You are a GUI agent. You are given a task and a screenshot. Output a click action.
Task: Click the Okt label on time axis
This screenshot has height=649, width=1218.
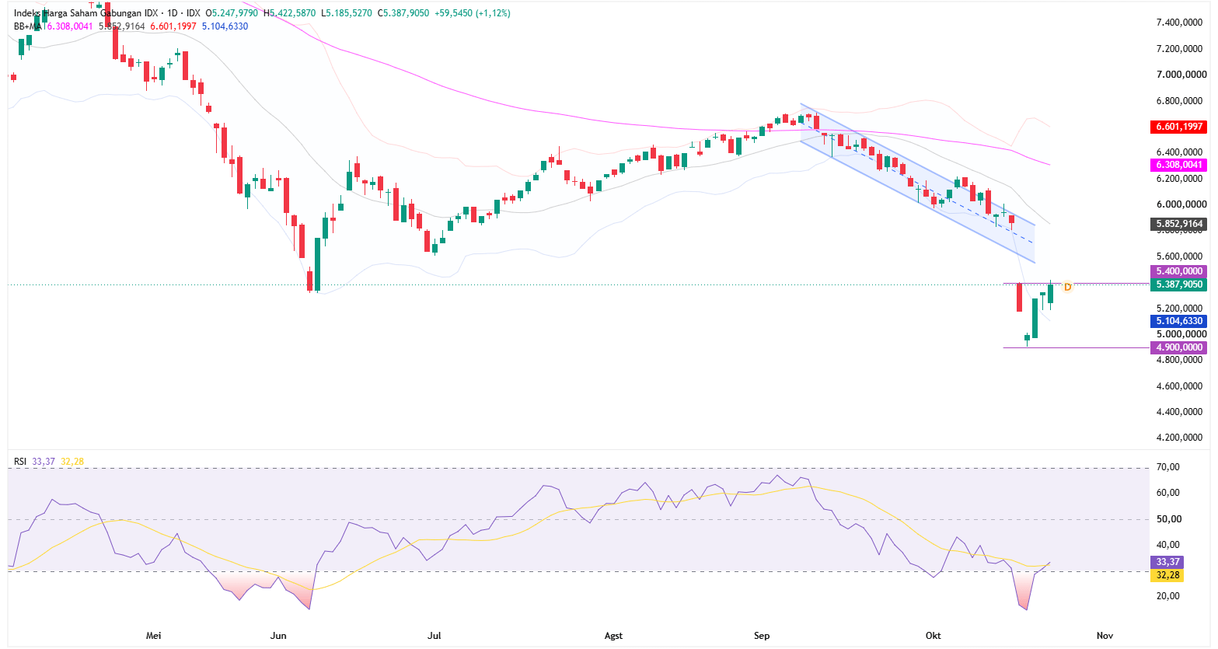coord(934,636)
